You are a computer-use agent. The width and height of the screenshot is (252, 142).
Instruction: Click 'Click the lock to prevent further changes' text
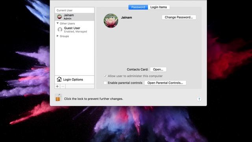click(x=94, y=99)
